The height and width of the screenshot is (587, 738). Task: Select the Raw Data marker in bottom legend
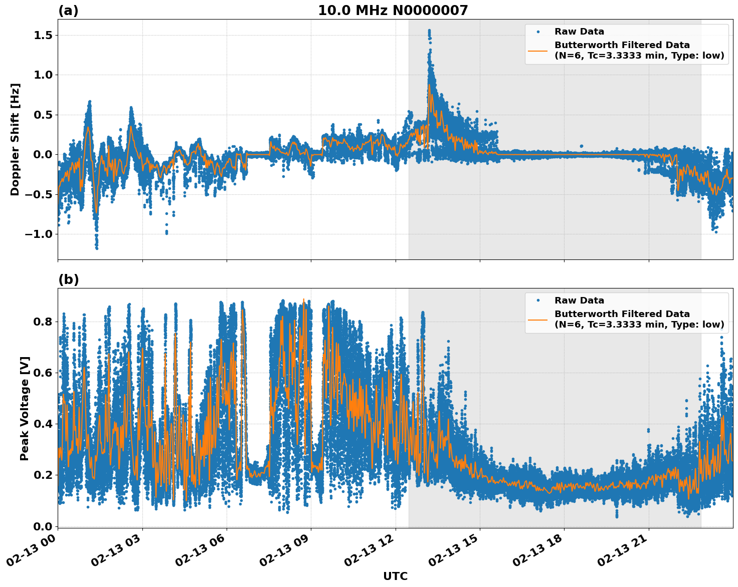tap(539, 299)
